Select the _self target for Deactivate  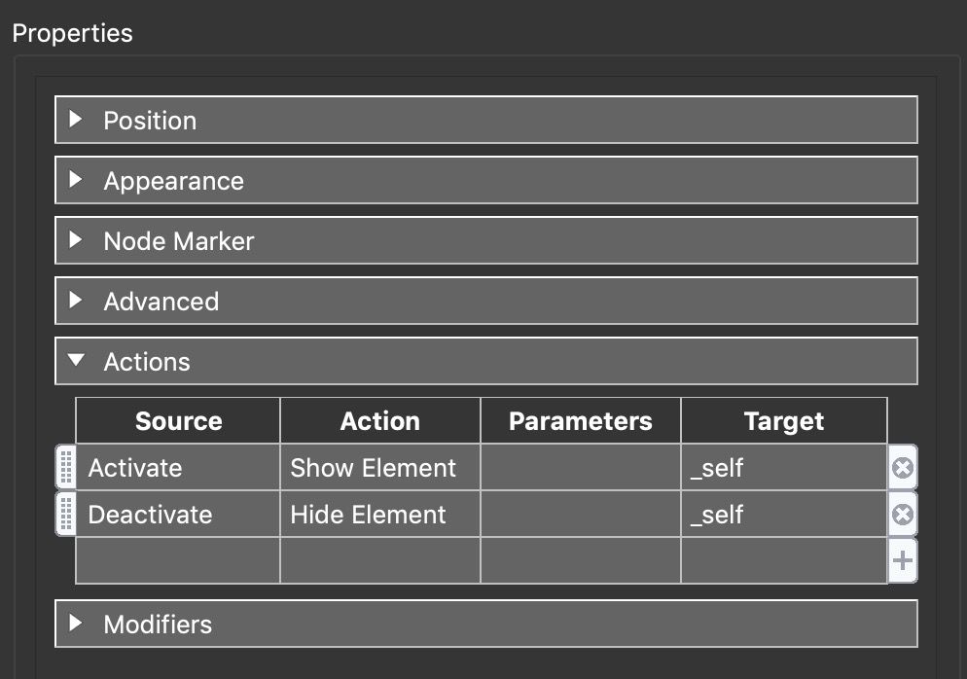coord(783,515)
